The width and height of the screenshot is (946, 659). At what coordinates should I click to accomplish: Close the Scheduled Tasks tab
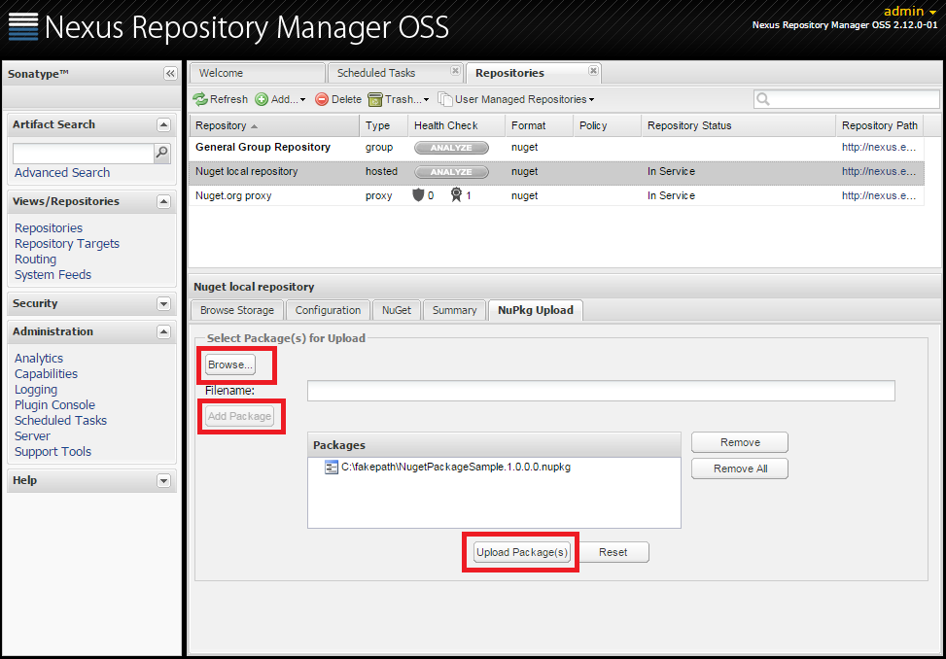456,71
